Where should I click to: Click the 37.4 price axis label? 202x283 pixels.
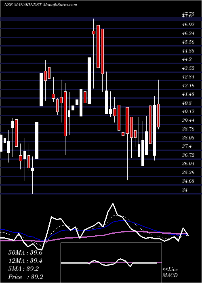[x=187, y=146]
